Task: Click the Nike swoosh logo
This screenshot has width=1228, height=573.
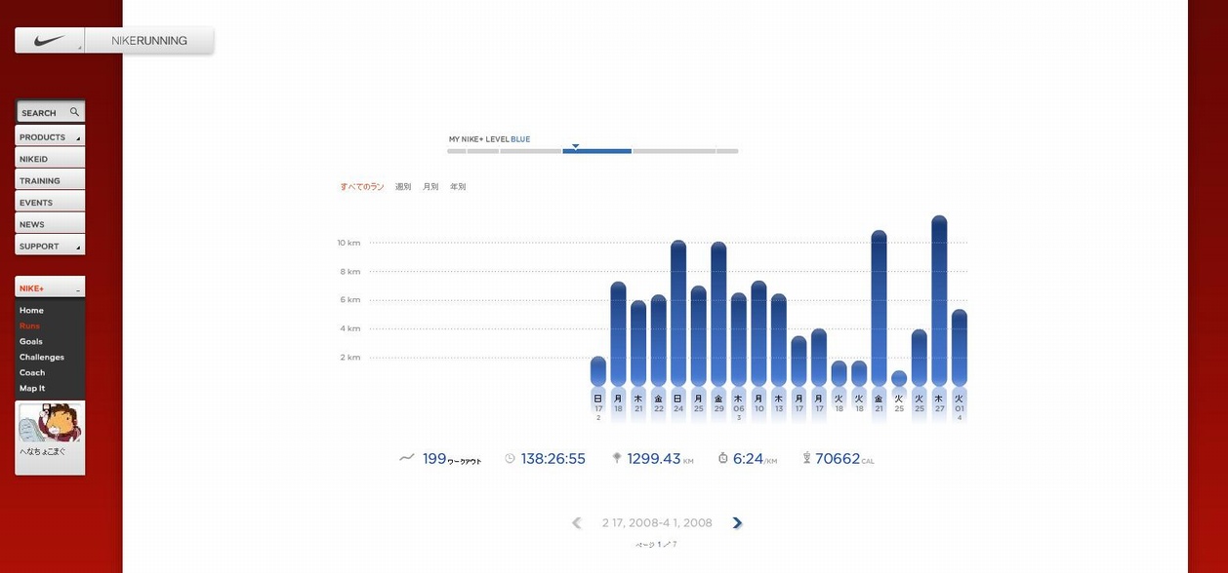Action: [50, 41]
